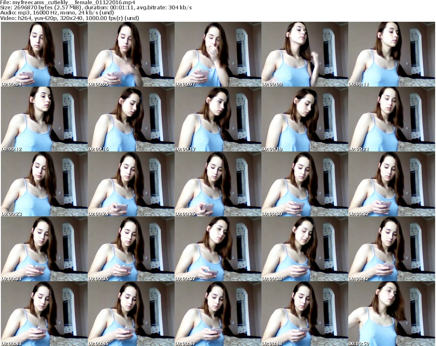Image resolution: width=436 pixels, height=346 pixels.
Task: Pick the frame stamped 00:00:24
Action: point(131,184)
